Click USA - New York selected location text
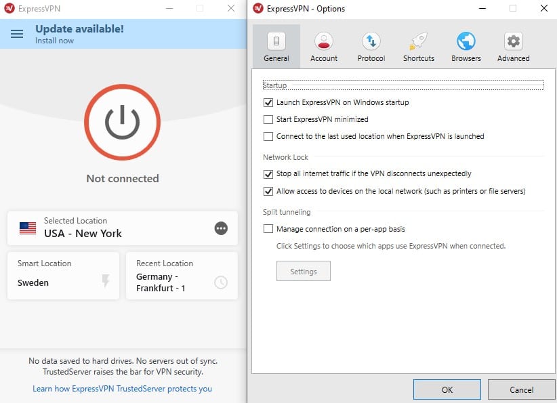The width and height of the screenshot is (557, 403). coord(83,233)
